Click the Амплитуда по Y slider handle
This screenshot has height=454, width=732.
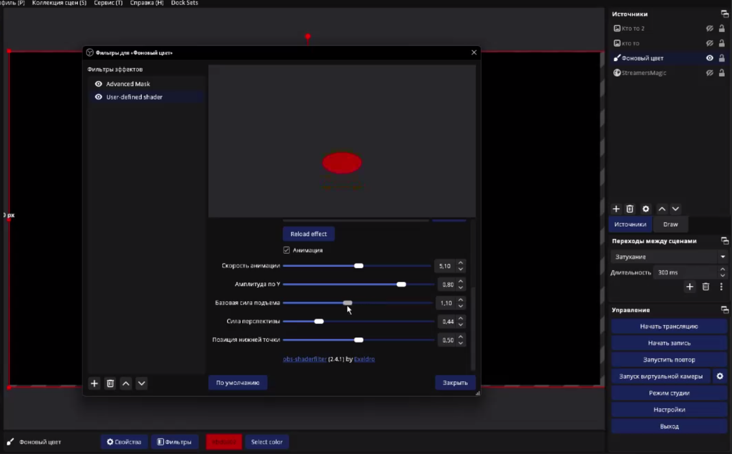(401, 285)
